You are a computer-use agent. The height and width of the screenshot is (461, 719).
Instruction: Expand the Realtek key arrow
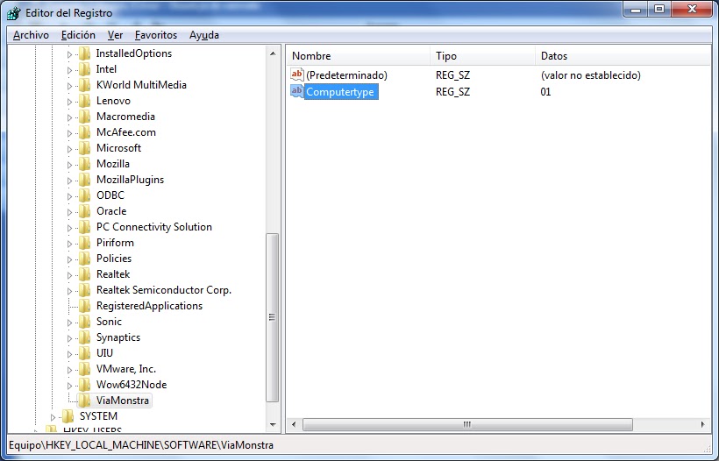(69, 275)
